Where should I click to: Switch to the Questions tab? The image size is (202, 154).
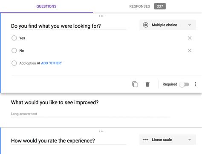pyautogui.click(x=46, y=6)
